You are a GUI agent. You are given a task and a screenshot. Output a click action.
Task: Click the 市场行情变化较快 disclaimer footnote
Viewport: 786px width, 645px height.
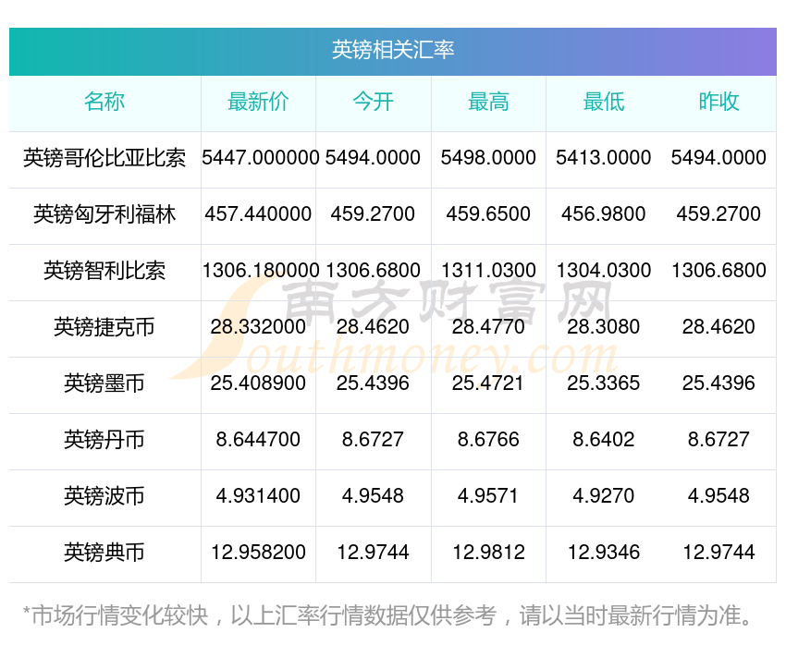coord(387,615)
